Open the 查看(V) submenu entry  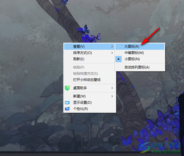point(89,47)
